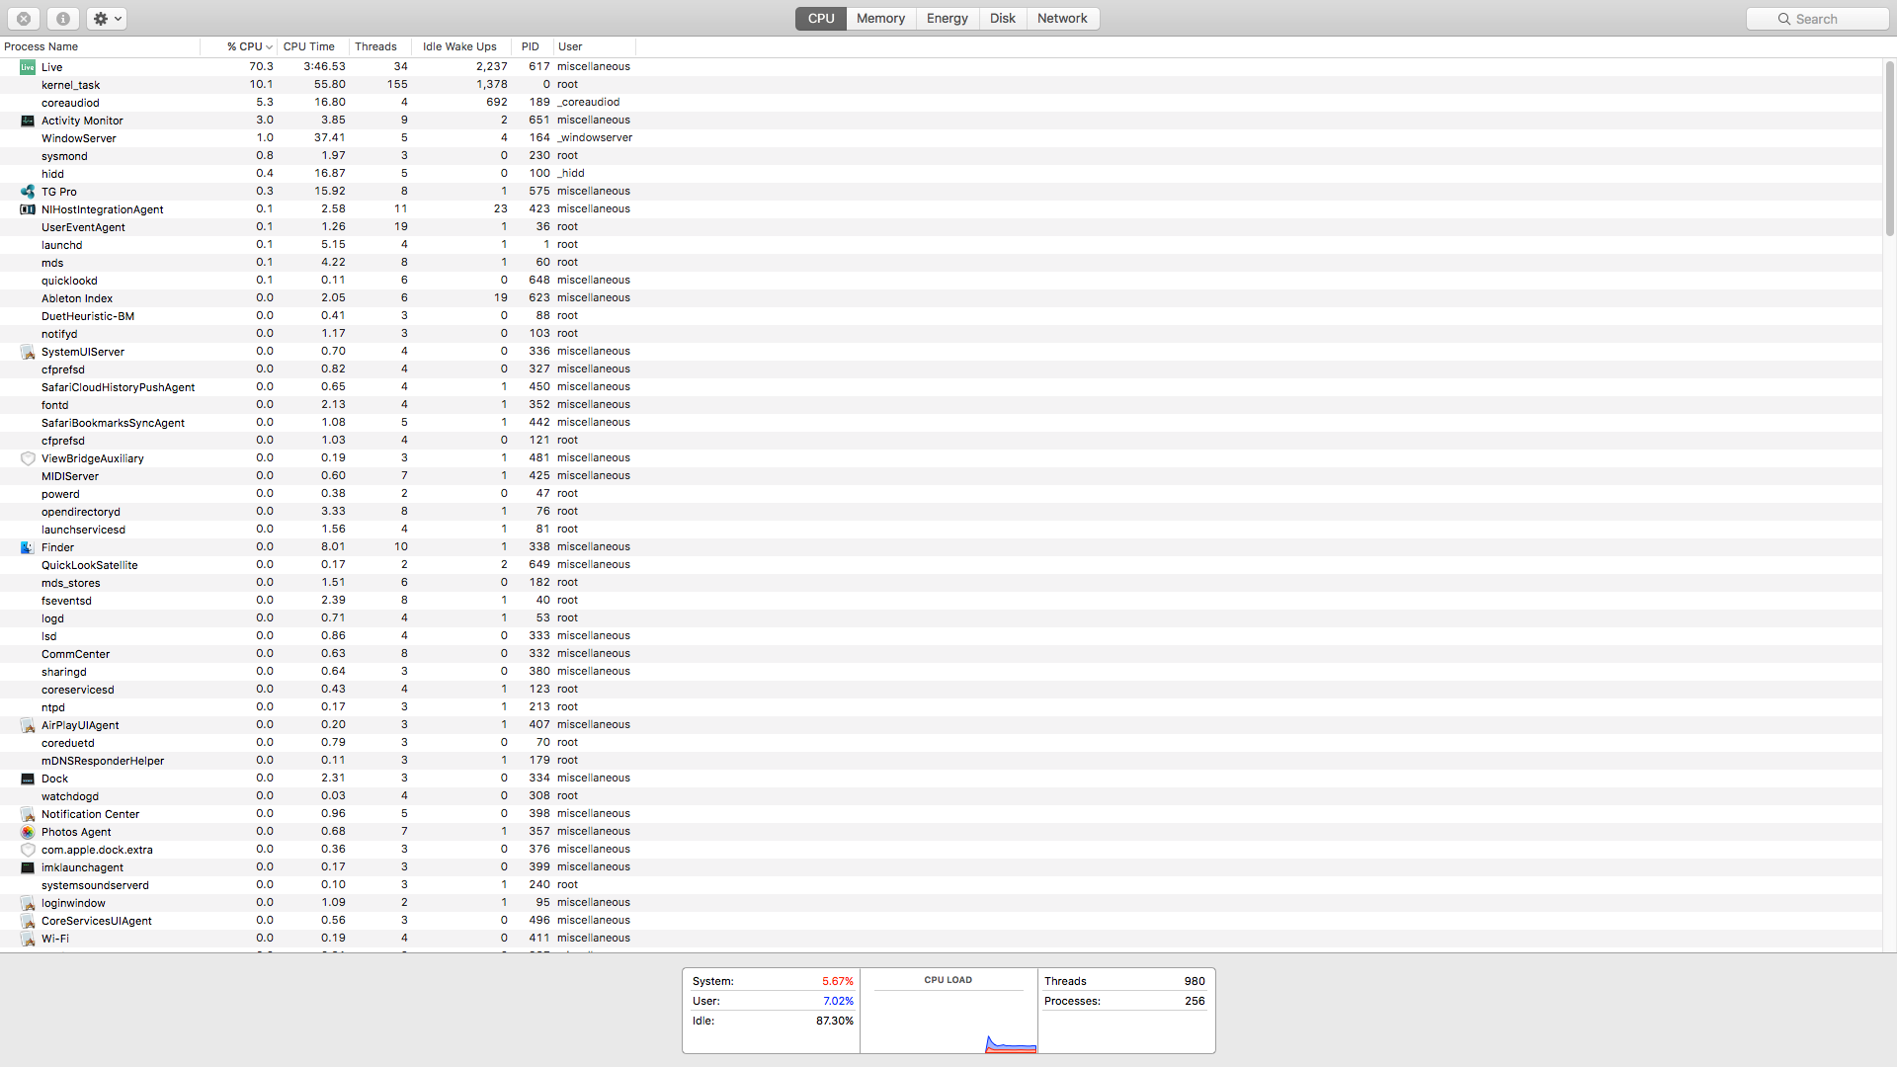Click the TG Pro process icon
The height and width of the screenshot is (1067, 1897).
click(x=28, y=192)
